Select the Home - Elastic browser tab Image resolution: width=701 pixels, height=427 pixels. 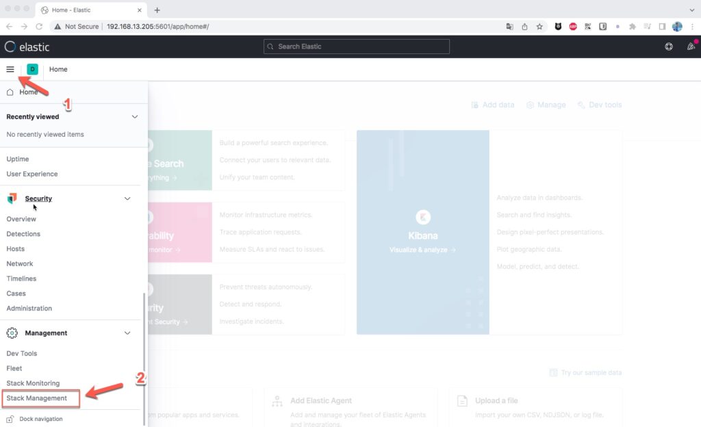pos(91,10)
